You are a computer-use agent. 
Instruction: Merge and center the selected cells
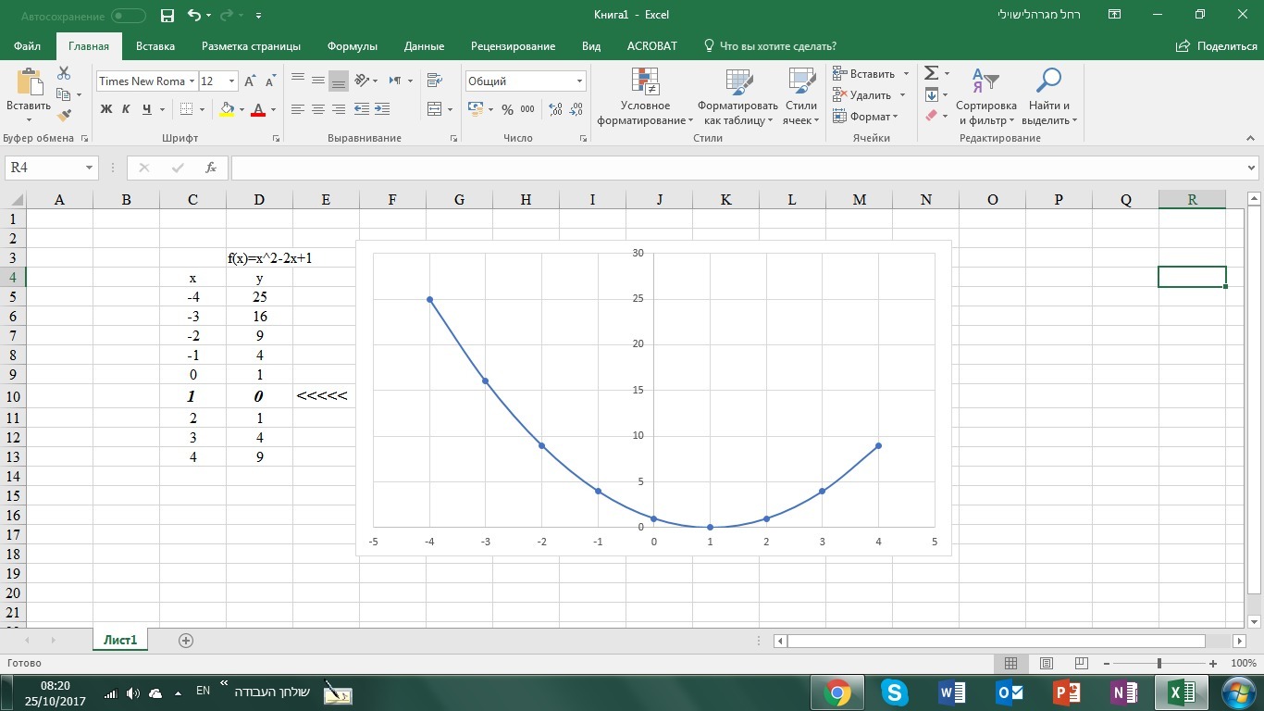[x=435, y=109]
